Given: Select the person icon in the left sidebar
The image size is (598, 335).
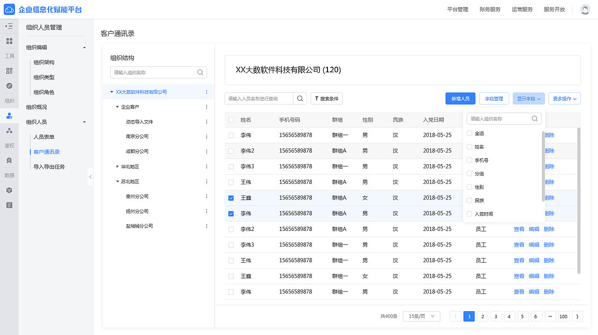Looking at the screenshot, I should coord(9,115).
